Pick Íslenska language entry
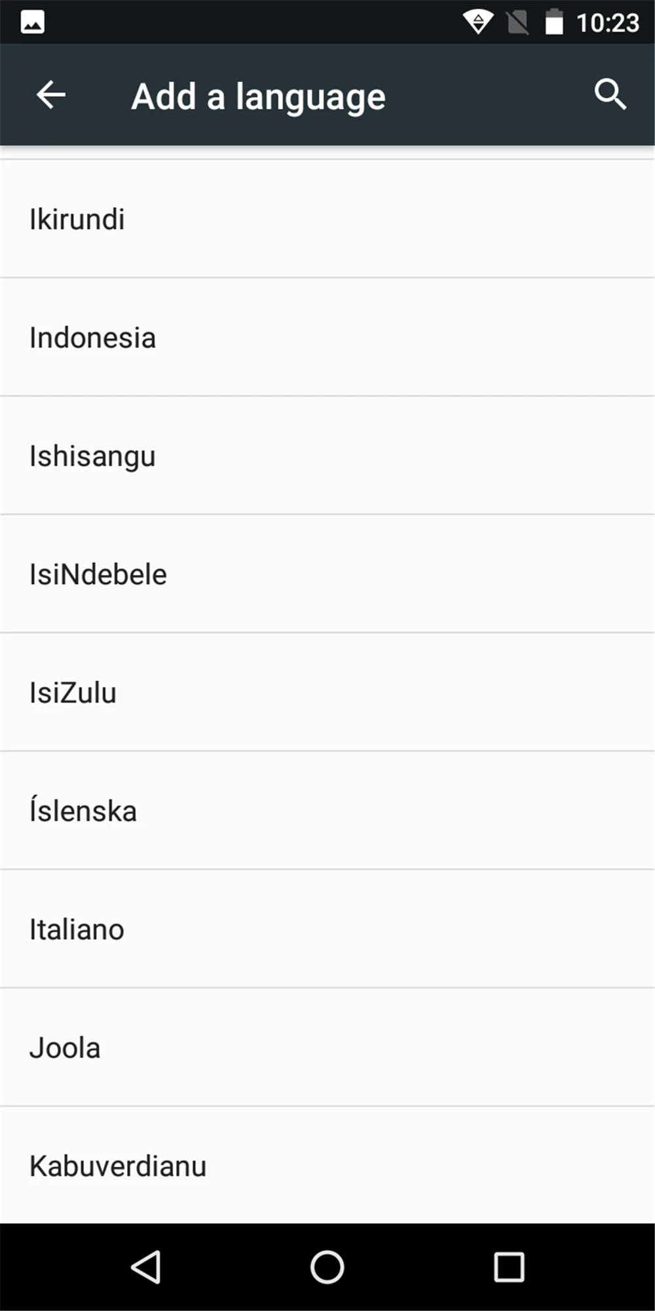This screenshot has width=655, height=1311. coord(327,811)
